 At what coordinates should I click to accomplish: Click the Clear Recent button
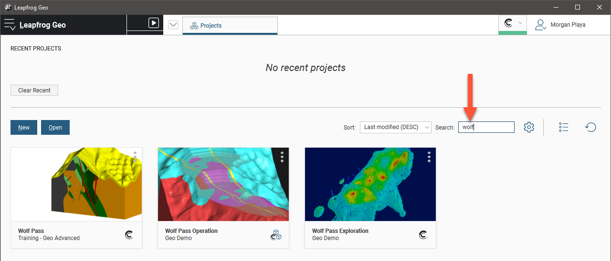point(34,90)
